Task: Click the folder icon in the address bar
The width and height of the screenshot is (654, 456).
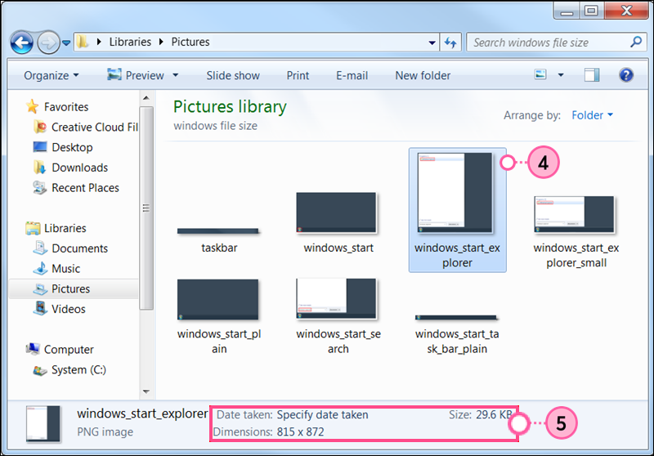Action: [x=83, y=41]
